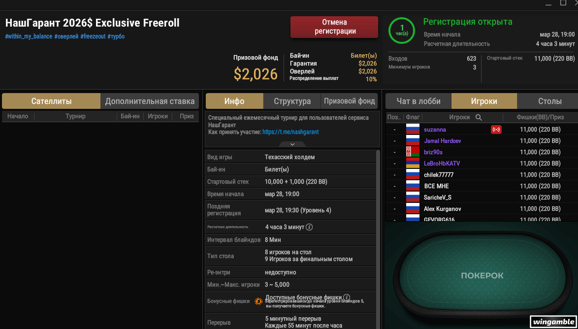Screen dimensions: 578x329
Task: Click the search icon next to Игроки
Action: tap(479, 117)
